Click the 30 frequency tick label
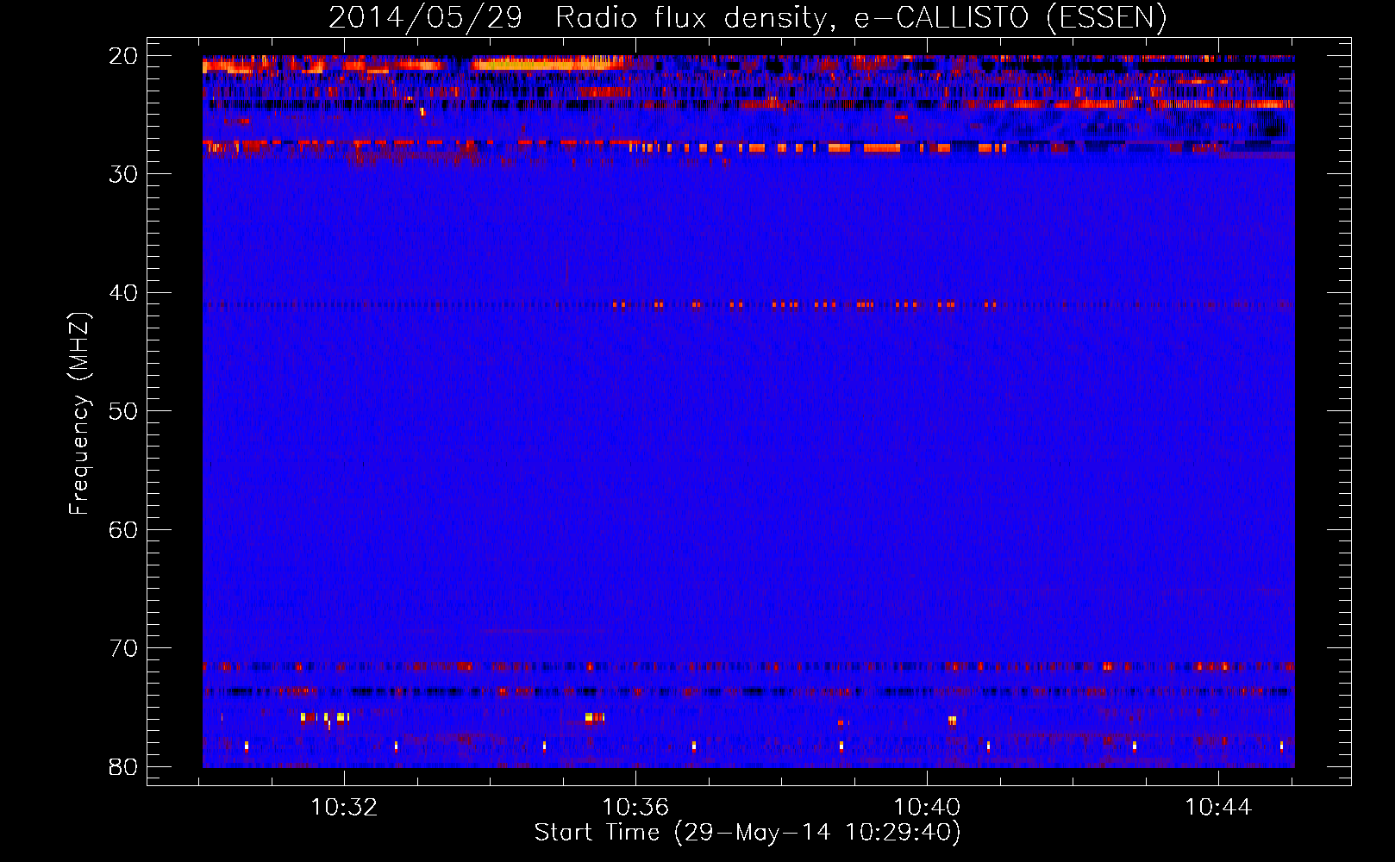 click(x=123, y=174)
